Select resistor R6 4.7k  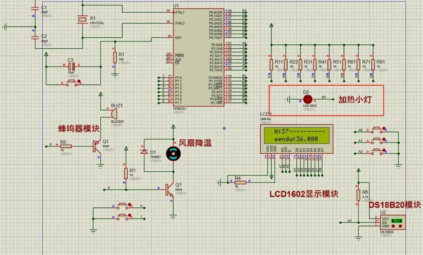[358, 195]
